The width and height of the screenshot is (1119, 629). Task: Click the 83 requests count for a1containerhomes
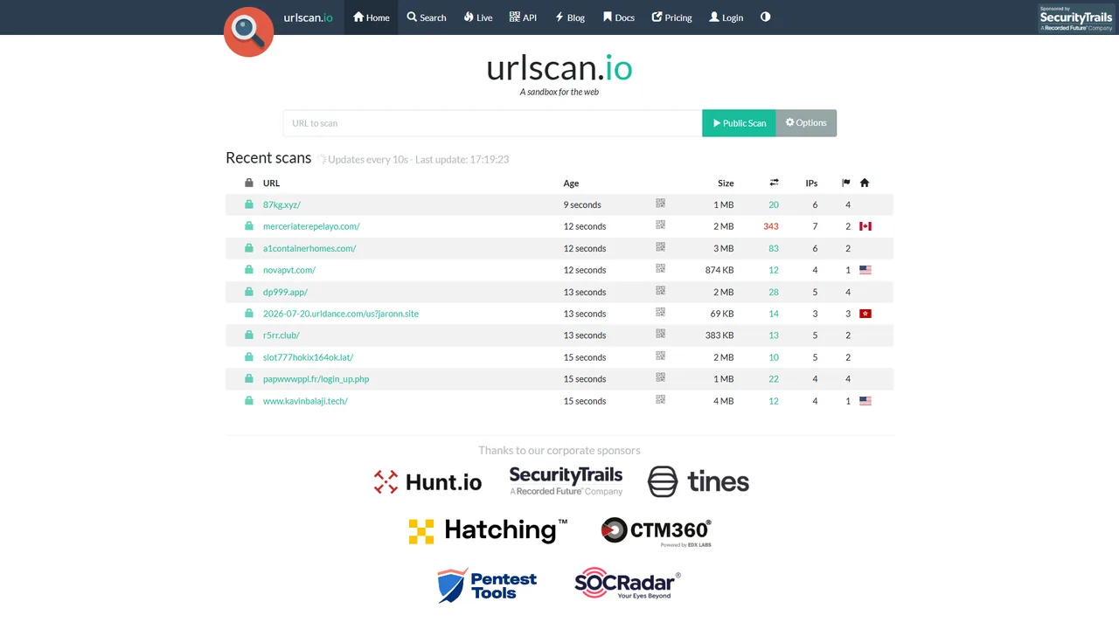click(774, 248)
